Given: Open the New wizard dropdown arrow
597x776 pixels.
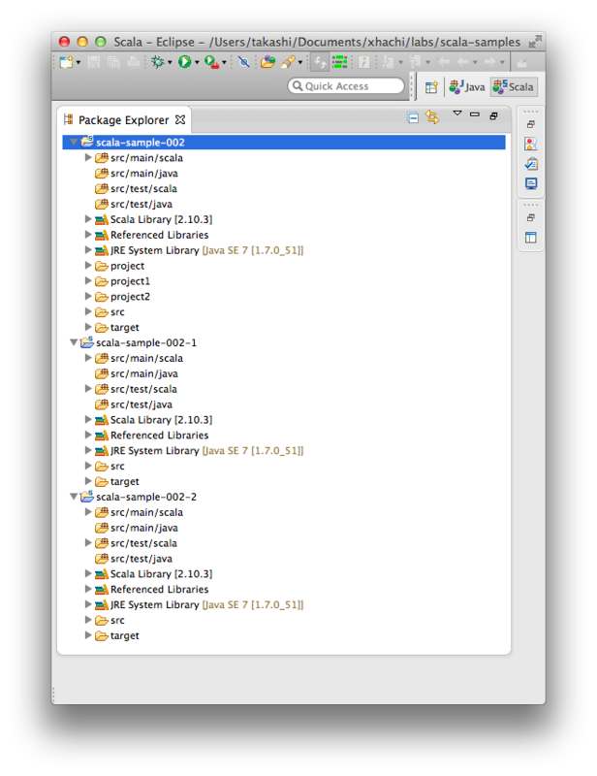Looking at the screenshot, I should [x=78, y=63].
